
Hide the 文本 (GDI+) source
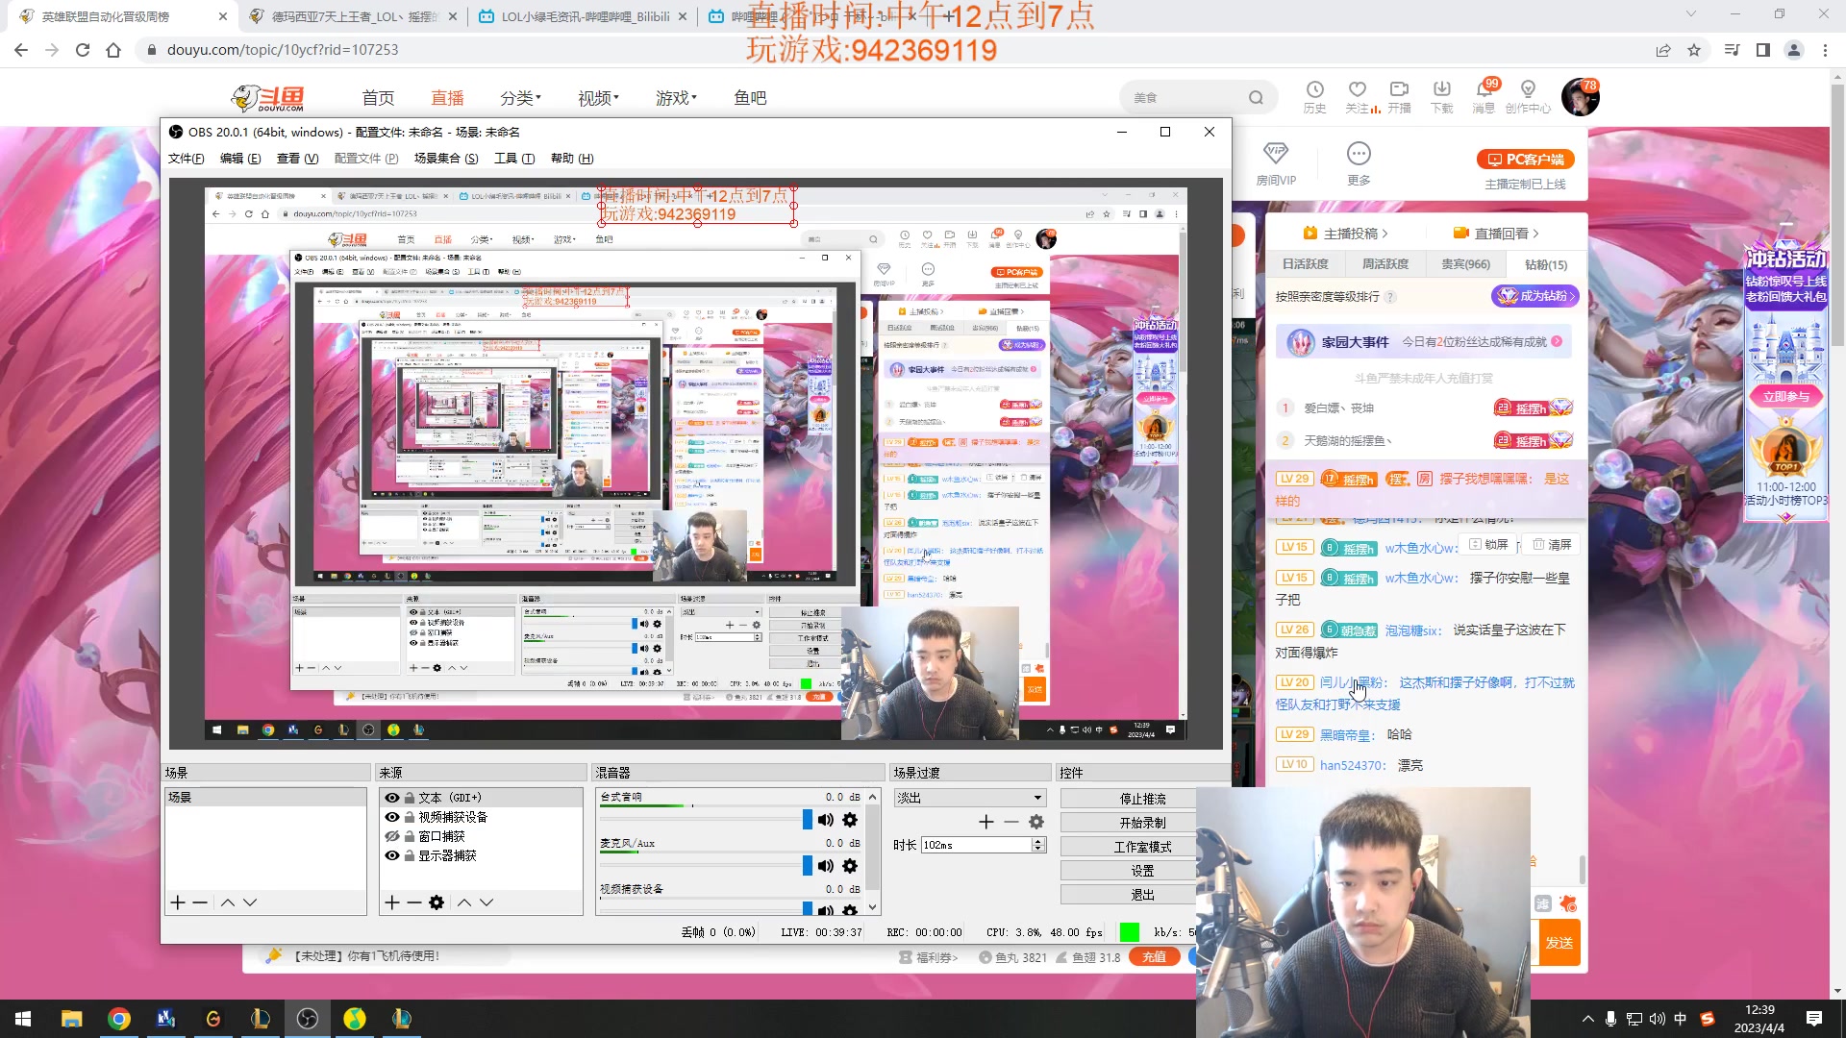tap(391, 798)
